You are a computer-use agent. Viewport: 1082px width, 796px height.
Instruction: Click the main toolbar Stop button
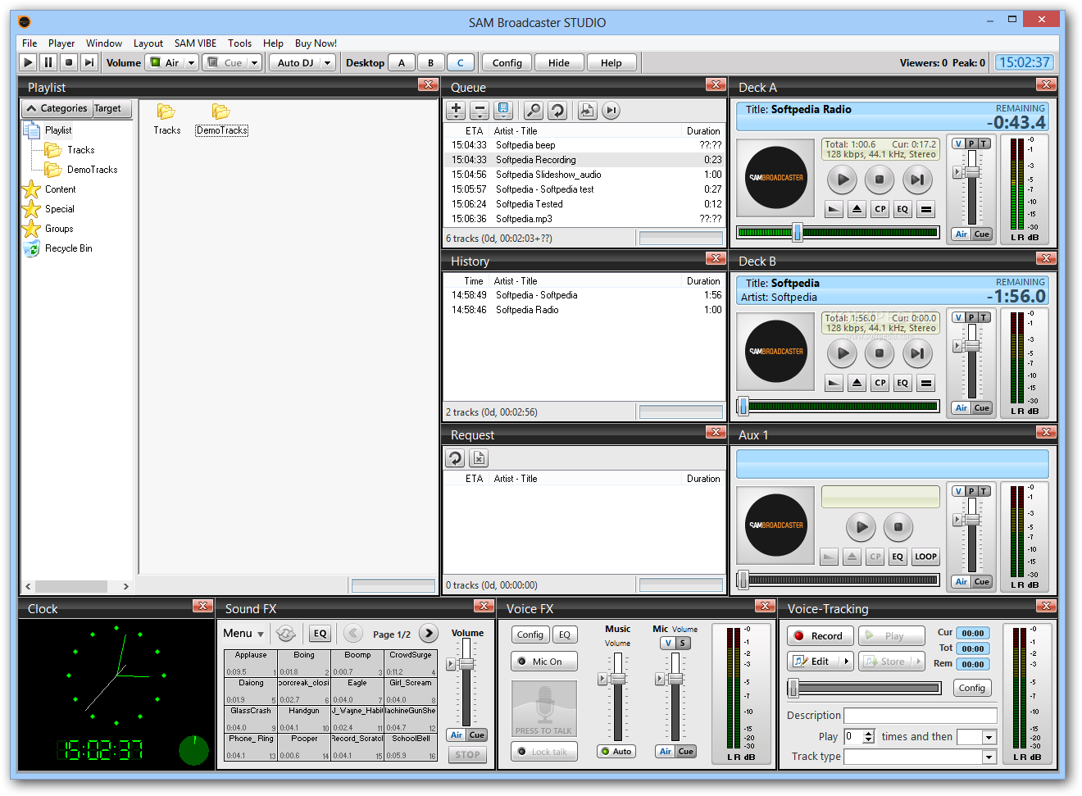(x=69, y=62)
